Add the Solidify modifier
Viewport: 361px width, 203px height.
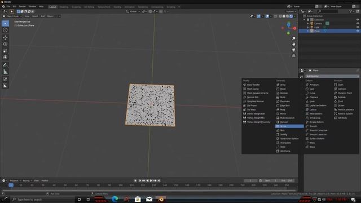coord(283,134)
